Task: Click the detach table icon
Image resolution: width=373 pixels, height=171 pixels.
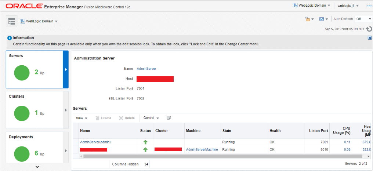Action: tap(169, 118)
